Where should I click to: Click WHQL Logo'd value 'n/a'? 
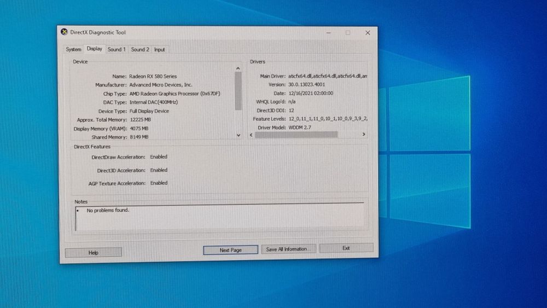point(292,102)
